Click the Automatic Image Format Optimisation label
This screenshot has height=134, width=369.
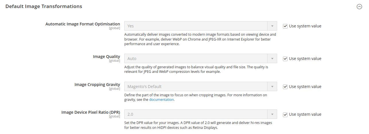click(83, 24)
